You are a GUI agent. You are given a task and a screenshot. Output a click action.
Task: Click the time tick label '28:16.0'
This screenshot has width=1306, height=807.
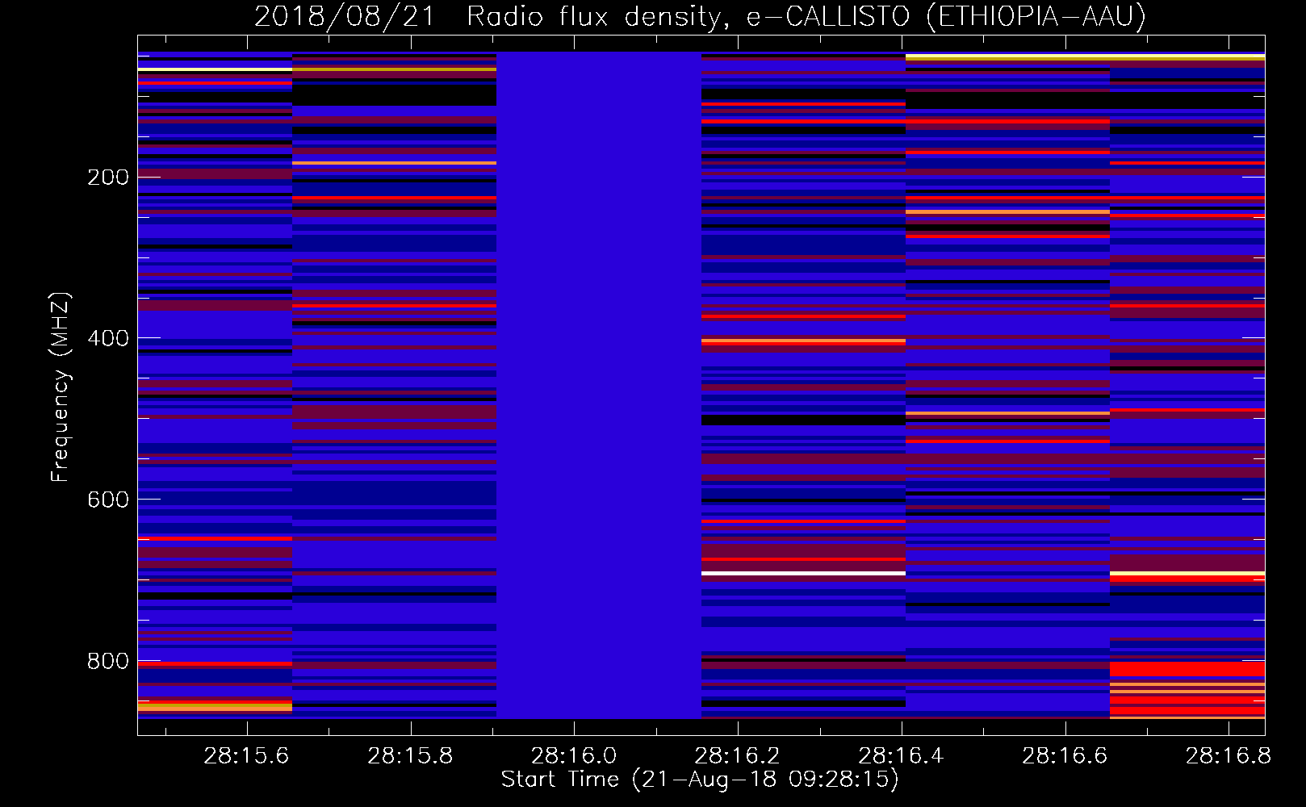coord(574,755)
